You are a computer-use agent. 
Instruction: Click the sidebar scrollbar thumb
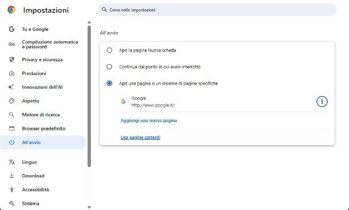pyautogui.click(x=89, y=96)
